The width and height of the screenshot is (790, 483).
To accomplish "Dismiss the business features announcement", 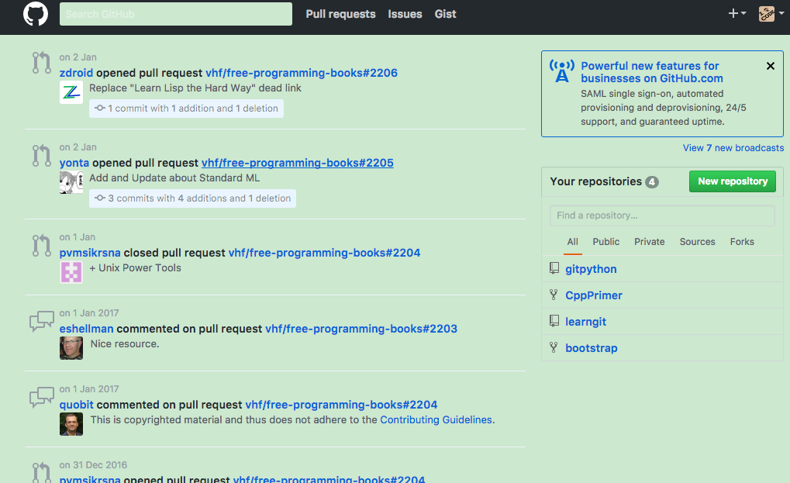I will (x=771, y=66).
